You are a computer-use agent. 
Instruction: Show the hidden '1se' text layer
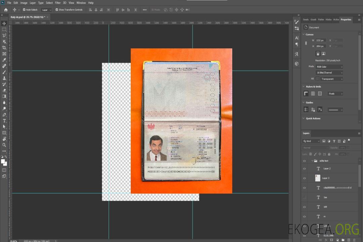tap(305, 197)
